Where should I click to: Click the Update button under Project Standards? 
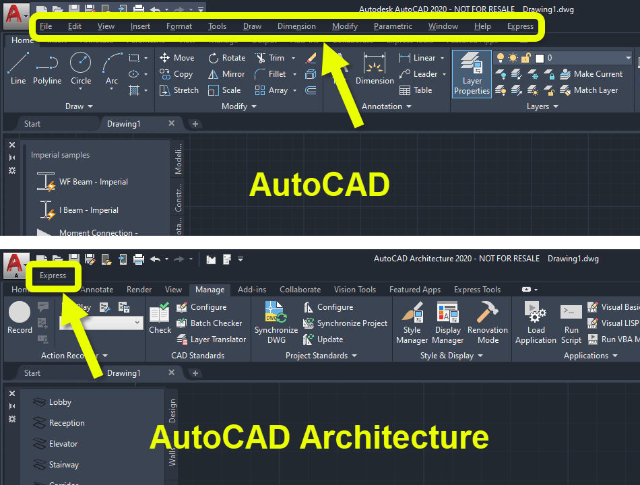tap(323, 339)
